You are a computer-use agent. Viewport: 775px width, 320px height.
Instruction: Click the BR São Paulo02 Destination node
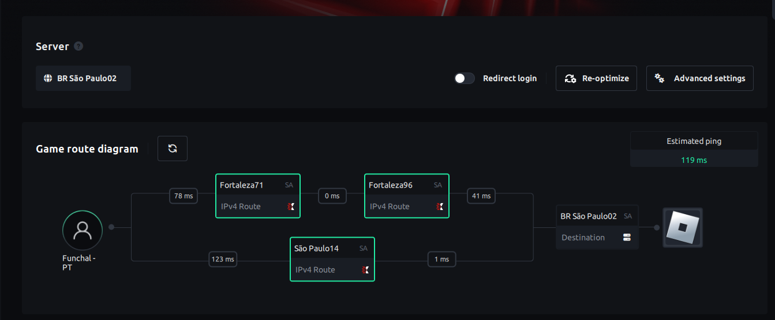pos(597,227)
